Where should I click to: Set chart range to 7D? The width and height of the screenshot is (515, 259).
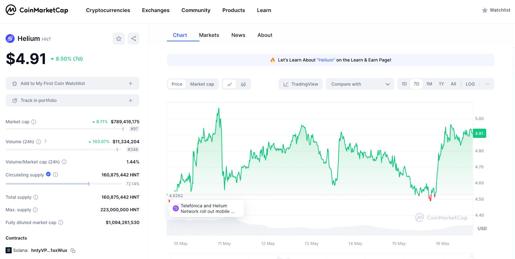click(417, 84)
